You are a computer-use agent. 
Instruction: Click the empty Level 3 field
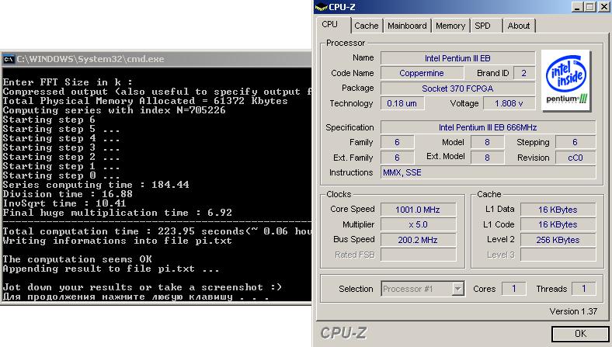pyautogui.click(x=558, y=255)
